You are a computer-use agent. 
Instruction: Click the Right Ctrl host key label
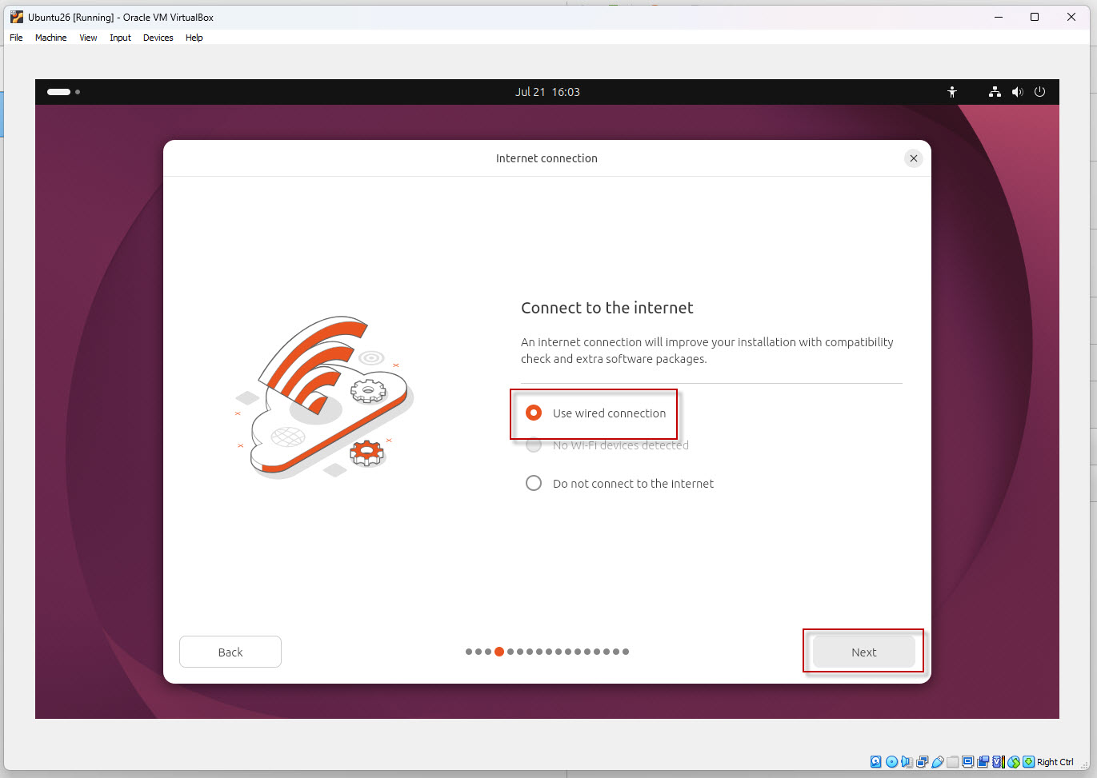click(x=1055, y=762)
